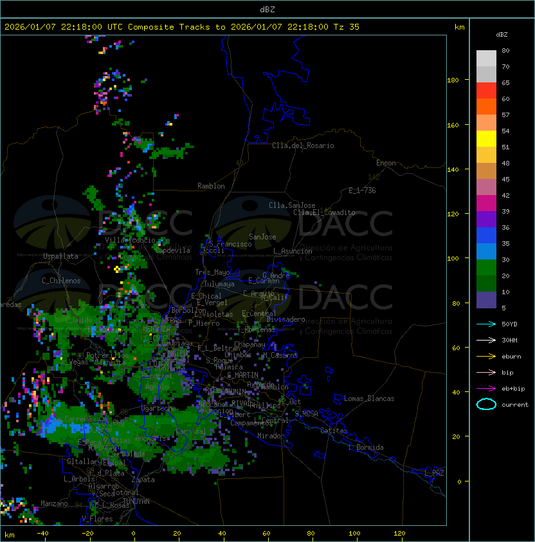This screenshot has width=535, height=542.
Task: Click the 'Uspallata' map label
Action: click(60, 256)
